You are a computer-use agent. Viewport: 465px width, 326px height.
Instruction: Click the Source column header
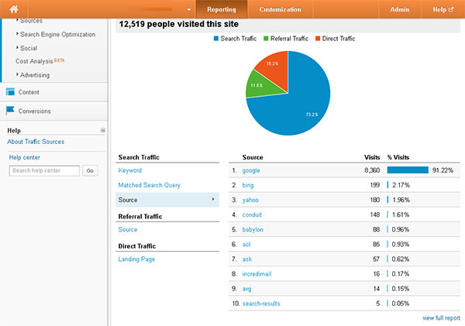click(253, 157)
